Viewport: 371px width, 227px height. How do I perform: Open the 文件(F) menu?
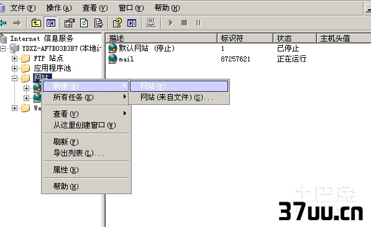coord(23,8)
